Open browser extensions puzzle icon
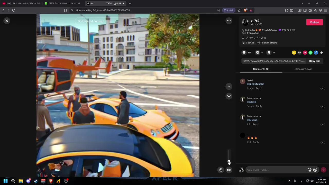Image resolution: width=329 pixels, height=185 pixels. click(x=287, y=10)
